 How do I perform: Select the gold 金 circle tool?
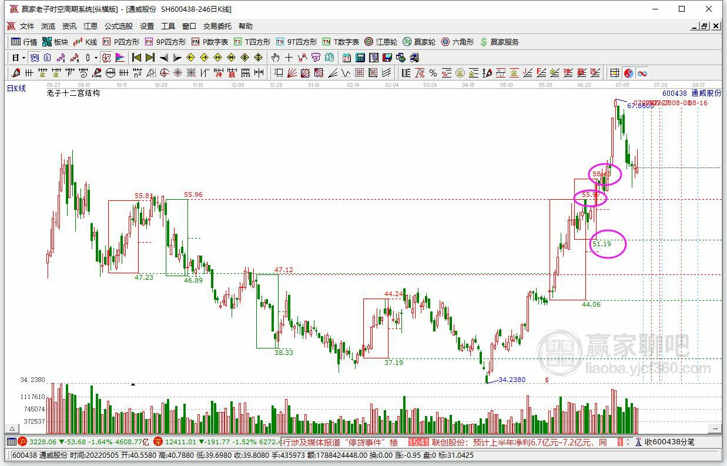460,73
